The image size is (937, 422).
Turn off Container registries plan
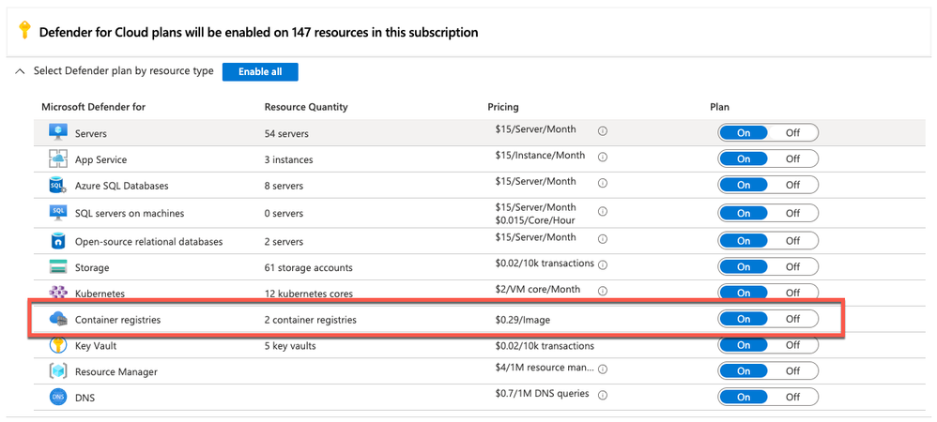[793, 319]
